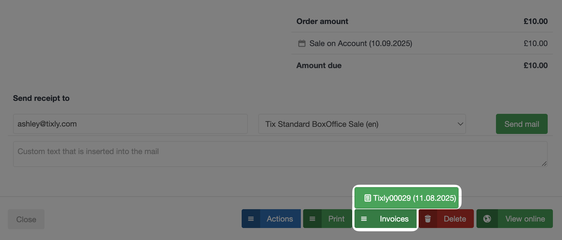Focus the receipt email address field
Image resolution: width=562 pixels, height=240 pixels.
coord(130,124)
